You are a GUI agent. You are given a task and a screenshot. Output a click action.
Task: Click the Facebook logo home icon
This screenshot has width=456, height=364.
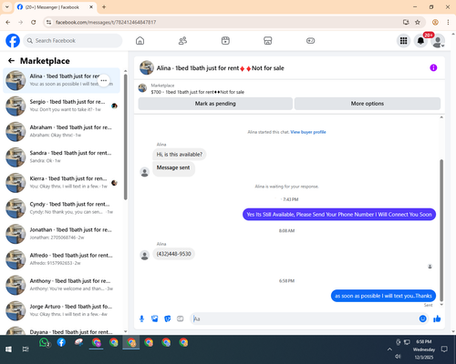pyautogui.click(x=13, y=41)
